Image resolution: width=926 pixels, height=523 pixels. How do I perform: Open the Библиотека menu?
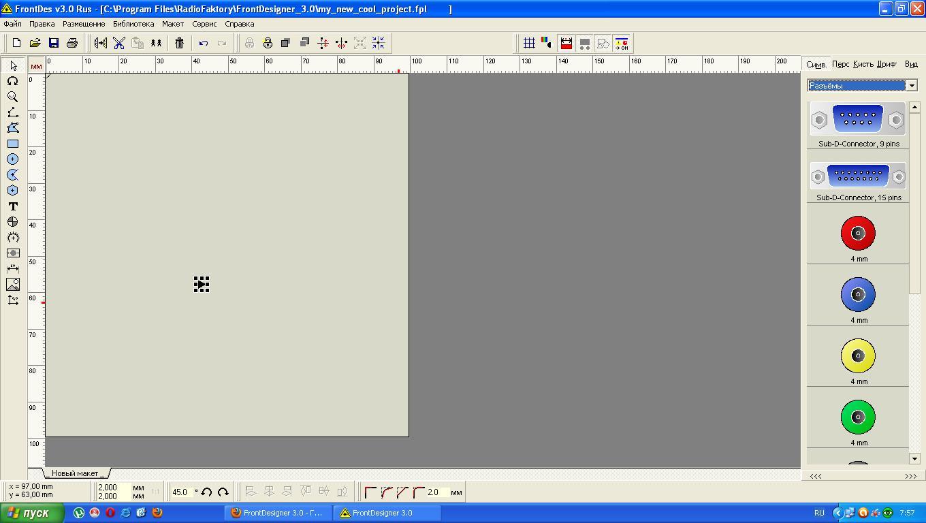point(133,24)
